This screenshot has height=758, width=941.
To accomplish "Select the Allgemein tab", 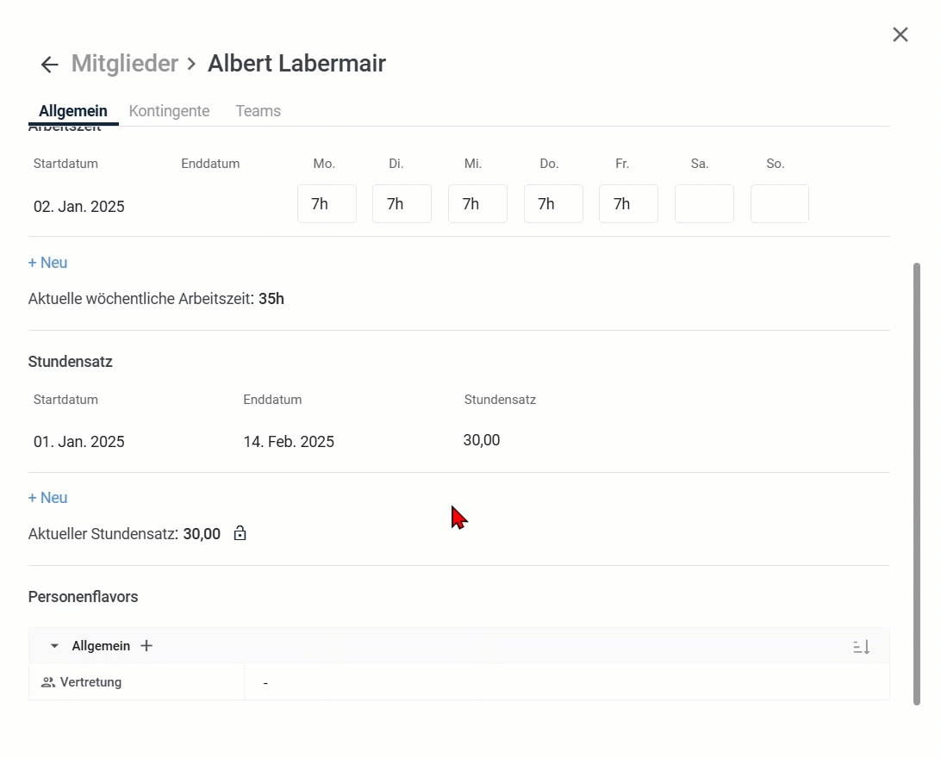I will click(73, 111).
